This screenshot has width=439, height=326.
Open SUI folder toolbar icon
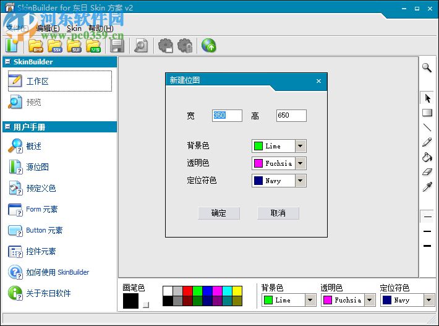(x=74, y=46)
